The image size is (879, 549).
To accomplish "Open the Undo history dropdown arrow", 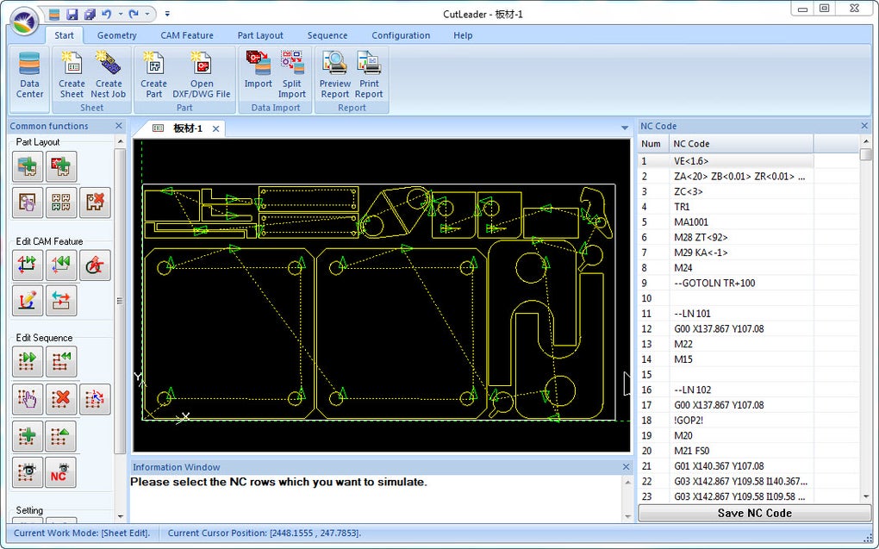I will coord(120,14).
